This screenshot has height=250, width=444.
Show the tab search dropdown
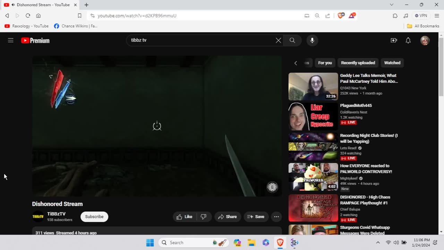pyautogui.click(x=392, y=5)
